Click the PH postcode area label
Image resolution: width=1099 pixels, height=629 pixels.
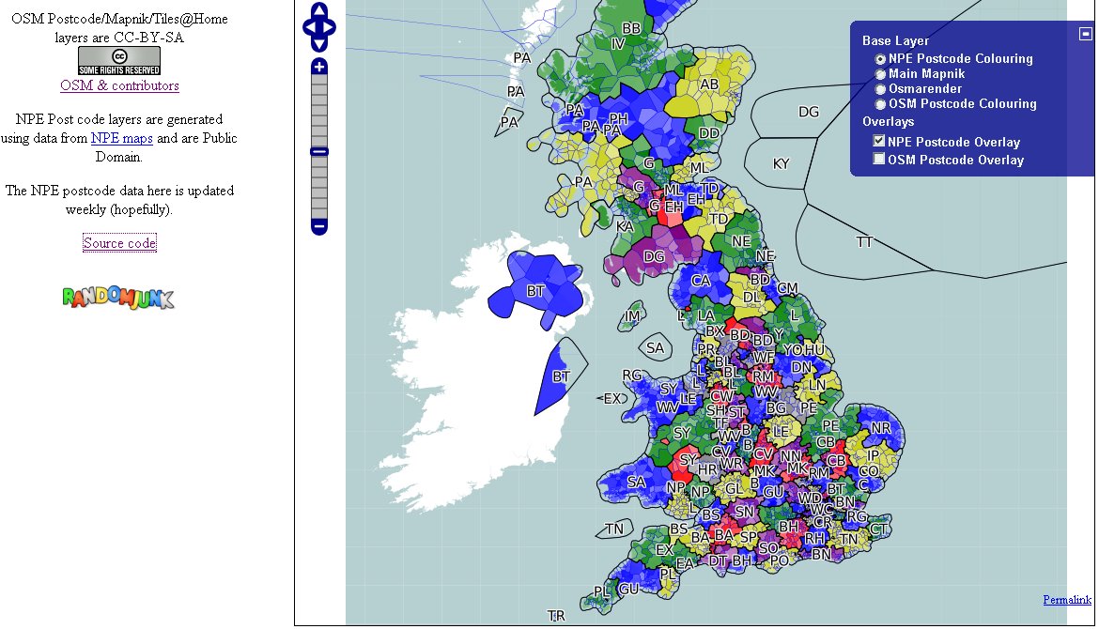point(618,119)
